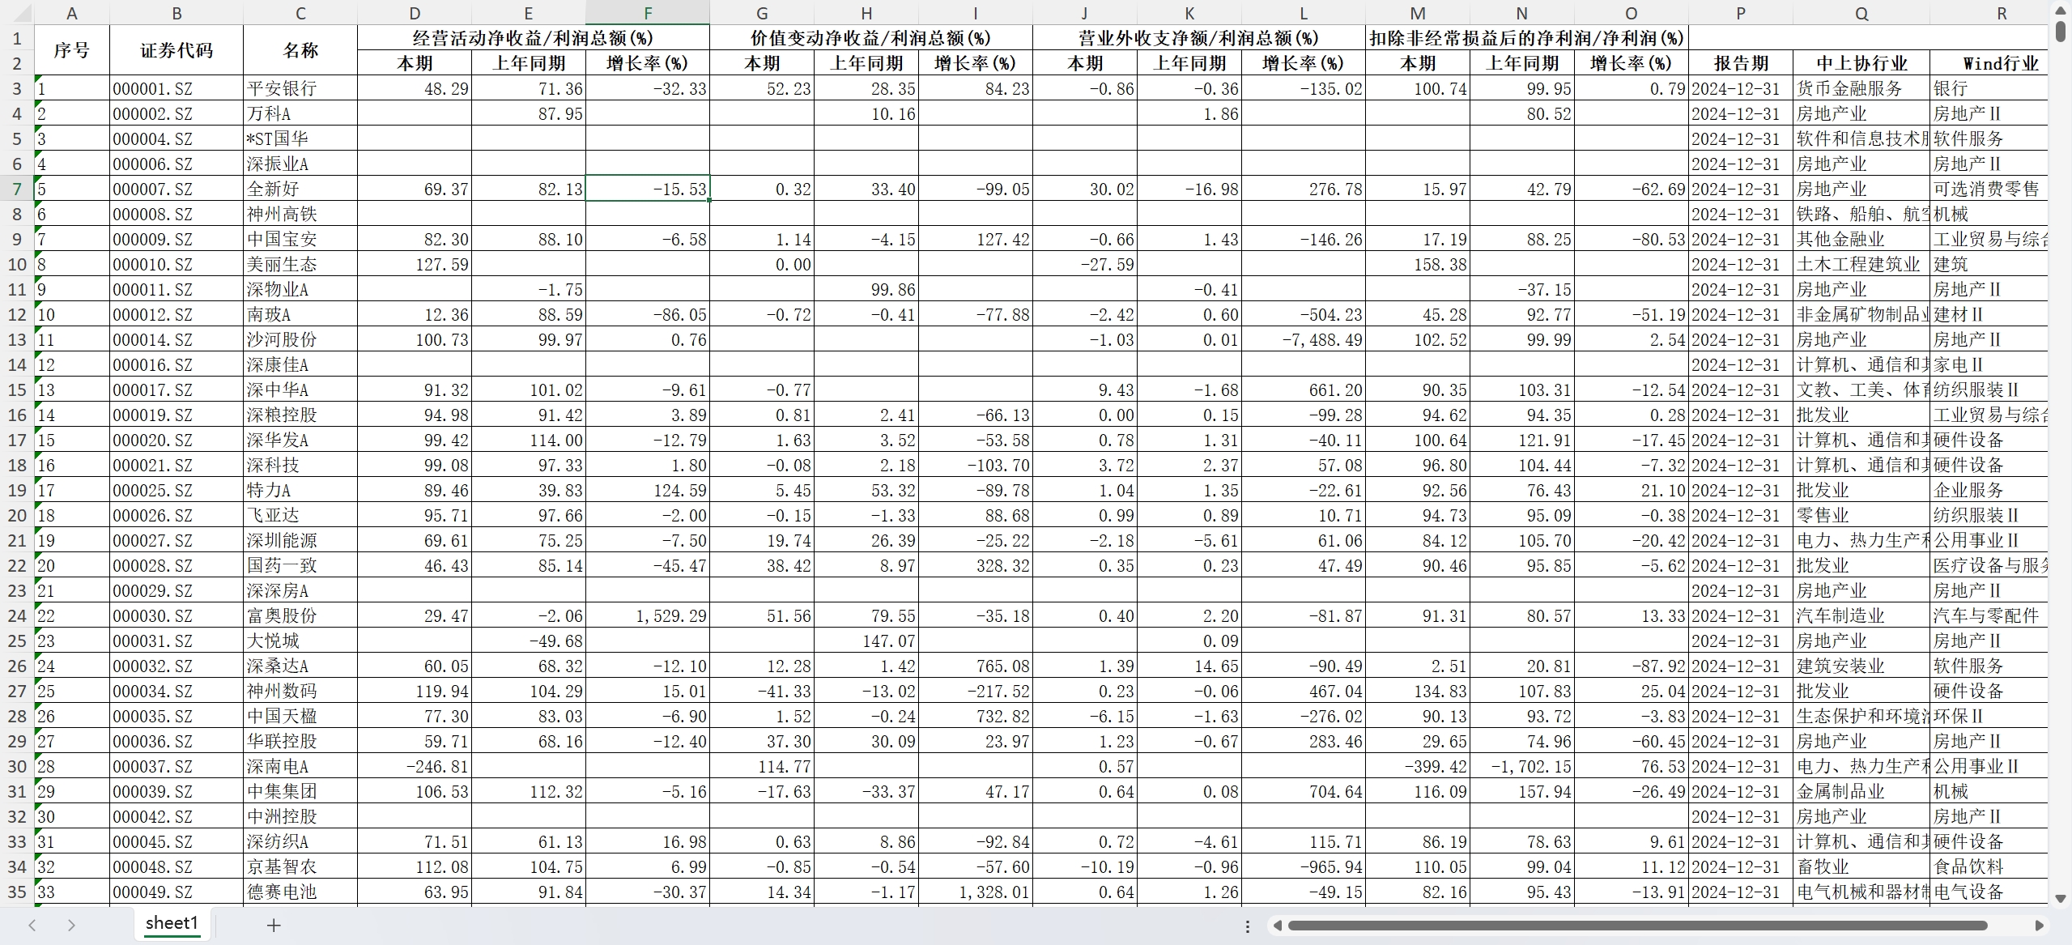Select row 7 header

[16, 189]
